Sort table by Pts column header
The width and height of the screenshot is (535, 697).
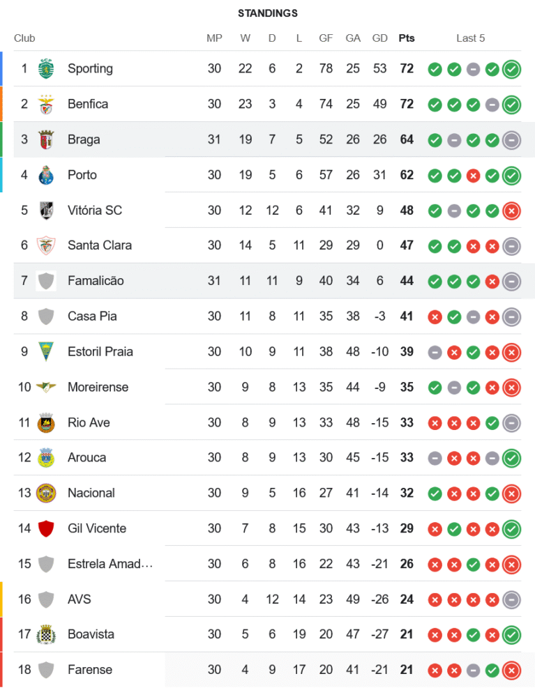[x=407, y=38]
